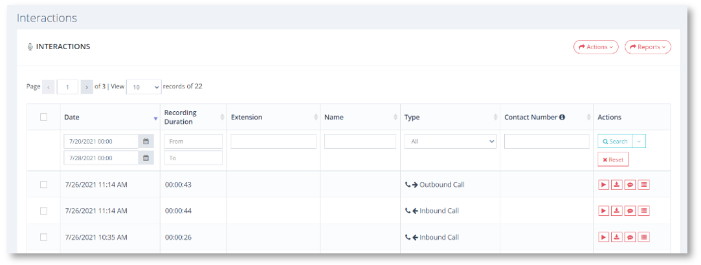Screen dimensions: 701x265
Task: Go to the previous page
Action: click(49, 87)
